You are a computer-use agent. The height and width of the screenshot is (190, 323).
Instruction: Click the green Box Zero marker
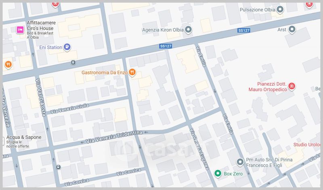tap(218, 173)
